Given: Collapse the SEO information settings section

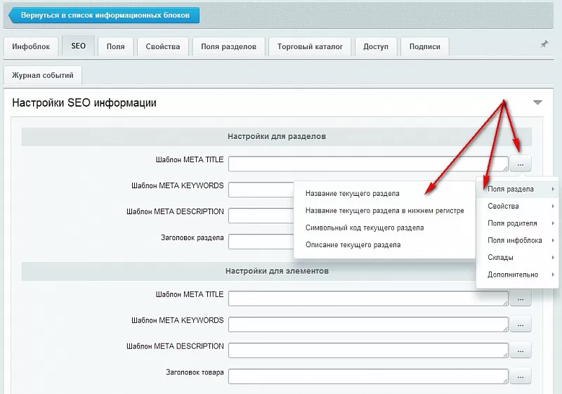Looking at the screenshot, I should pos(537,103).
